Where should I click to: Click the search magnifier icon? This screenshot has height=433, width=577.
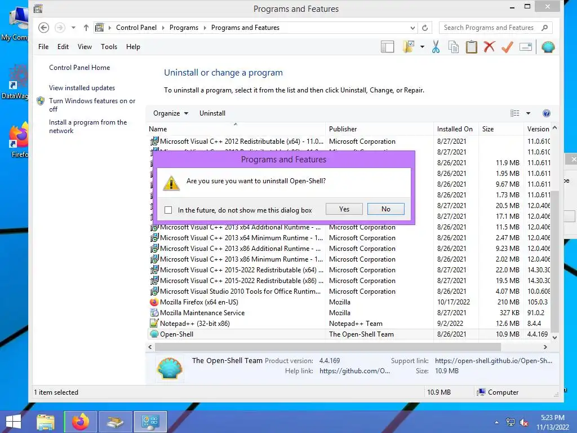click(545, 28)
